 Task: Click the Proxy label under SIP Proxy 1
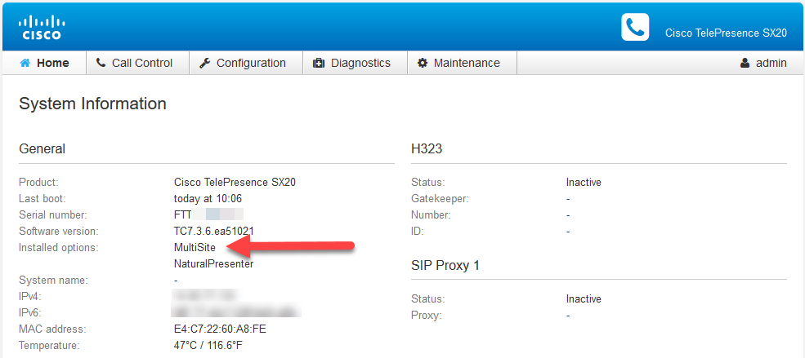[426, 315]
